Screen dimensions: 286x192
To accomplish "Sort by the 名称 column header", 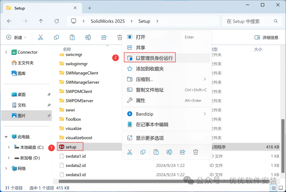I will tap(67, 49).
